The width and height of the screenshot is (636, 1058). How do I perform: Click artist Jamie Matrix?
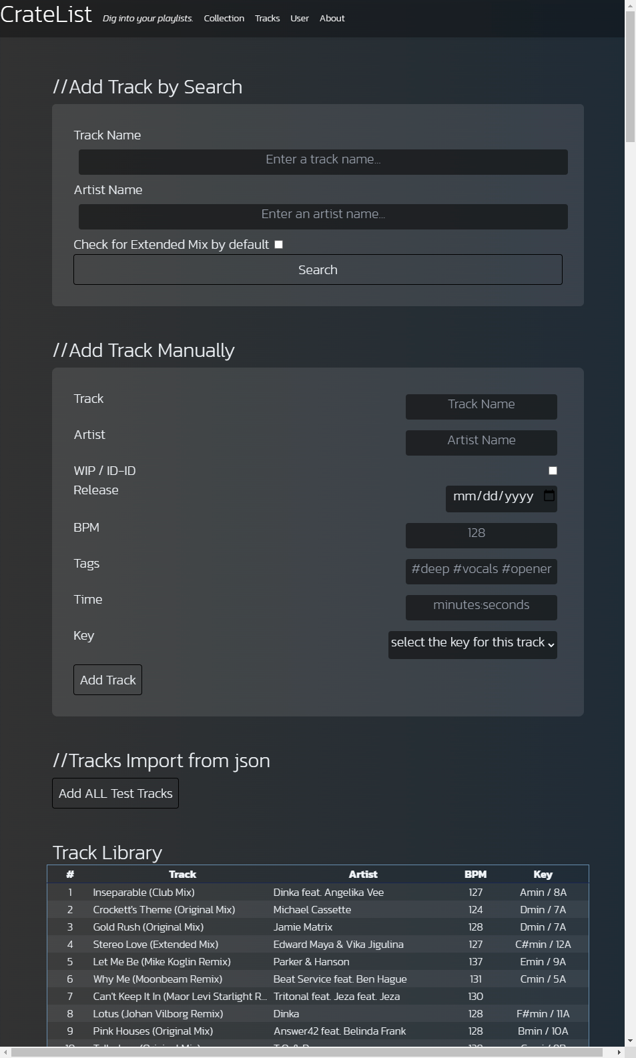[x=302, y=927]
